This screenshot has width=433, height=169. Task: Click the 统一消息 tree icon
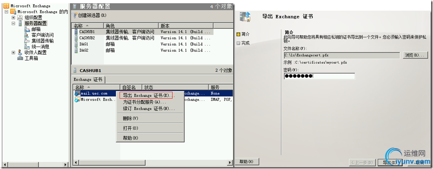(27, 46)
